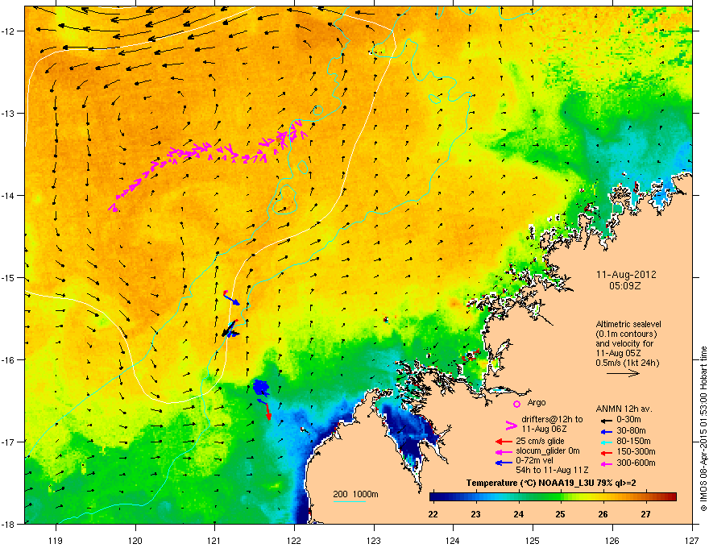Click the magenta arrow beside 'slocum_glider 0m'

pyautogui.click(x=504, y=451)
